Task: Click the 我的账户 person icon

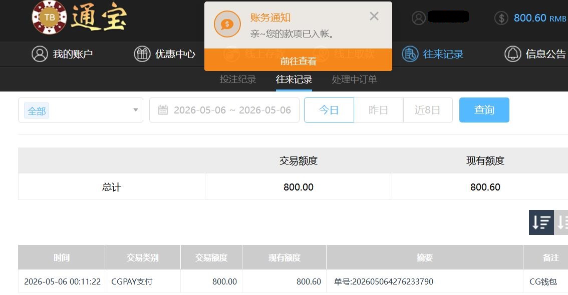Action: (x=40, y=54)
